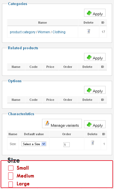Image resolution: width=114 pixels, height=189 pixels.
Task: Click green plus icon in Related products
Action: pos(89,57)
